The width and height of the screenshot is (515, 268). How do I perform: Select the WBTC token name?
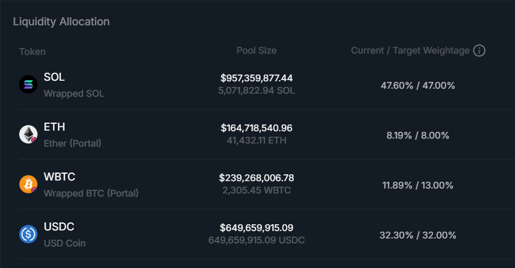(x=59, y=177)
